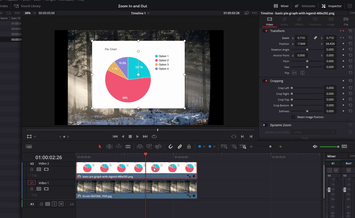
Task: Adjust the Pitch slider
Action: pos(307,61)
